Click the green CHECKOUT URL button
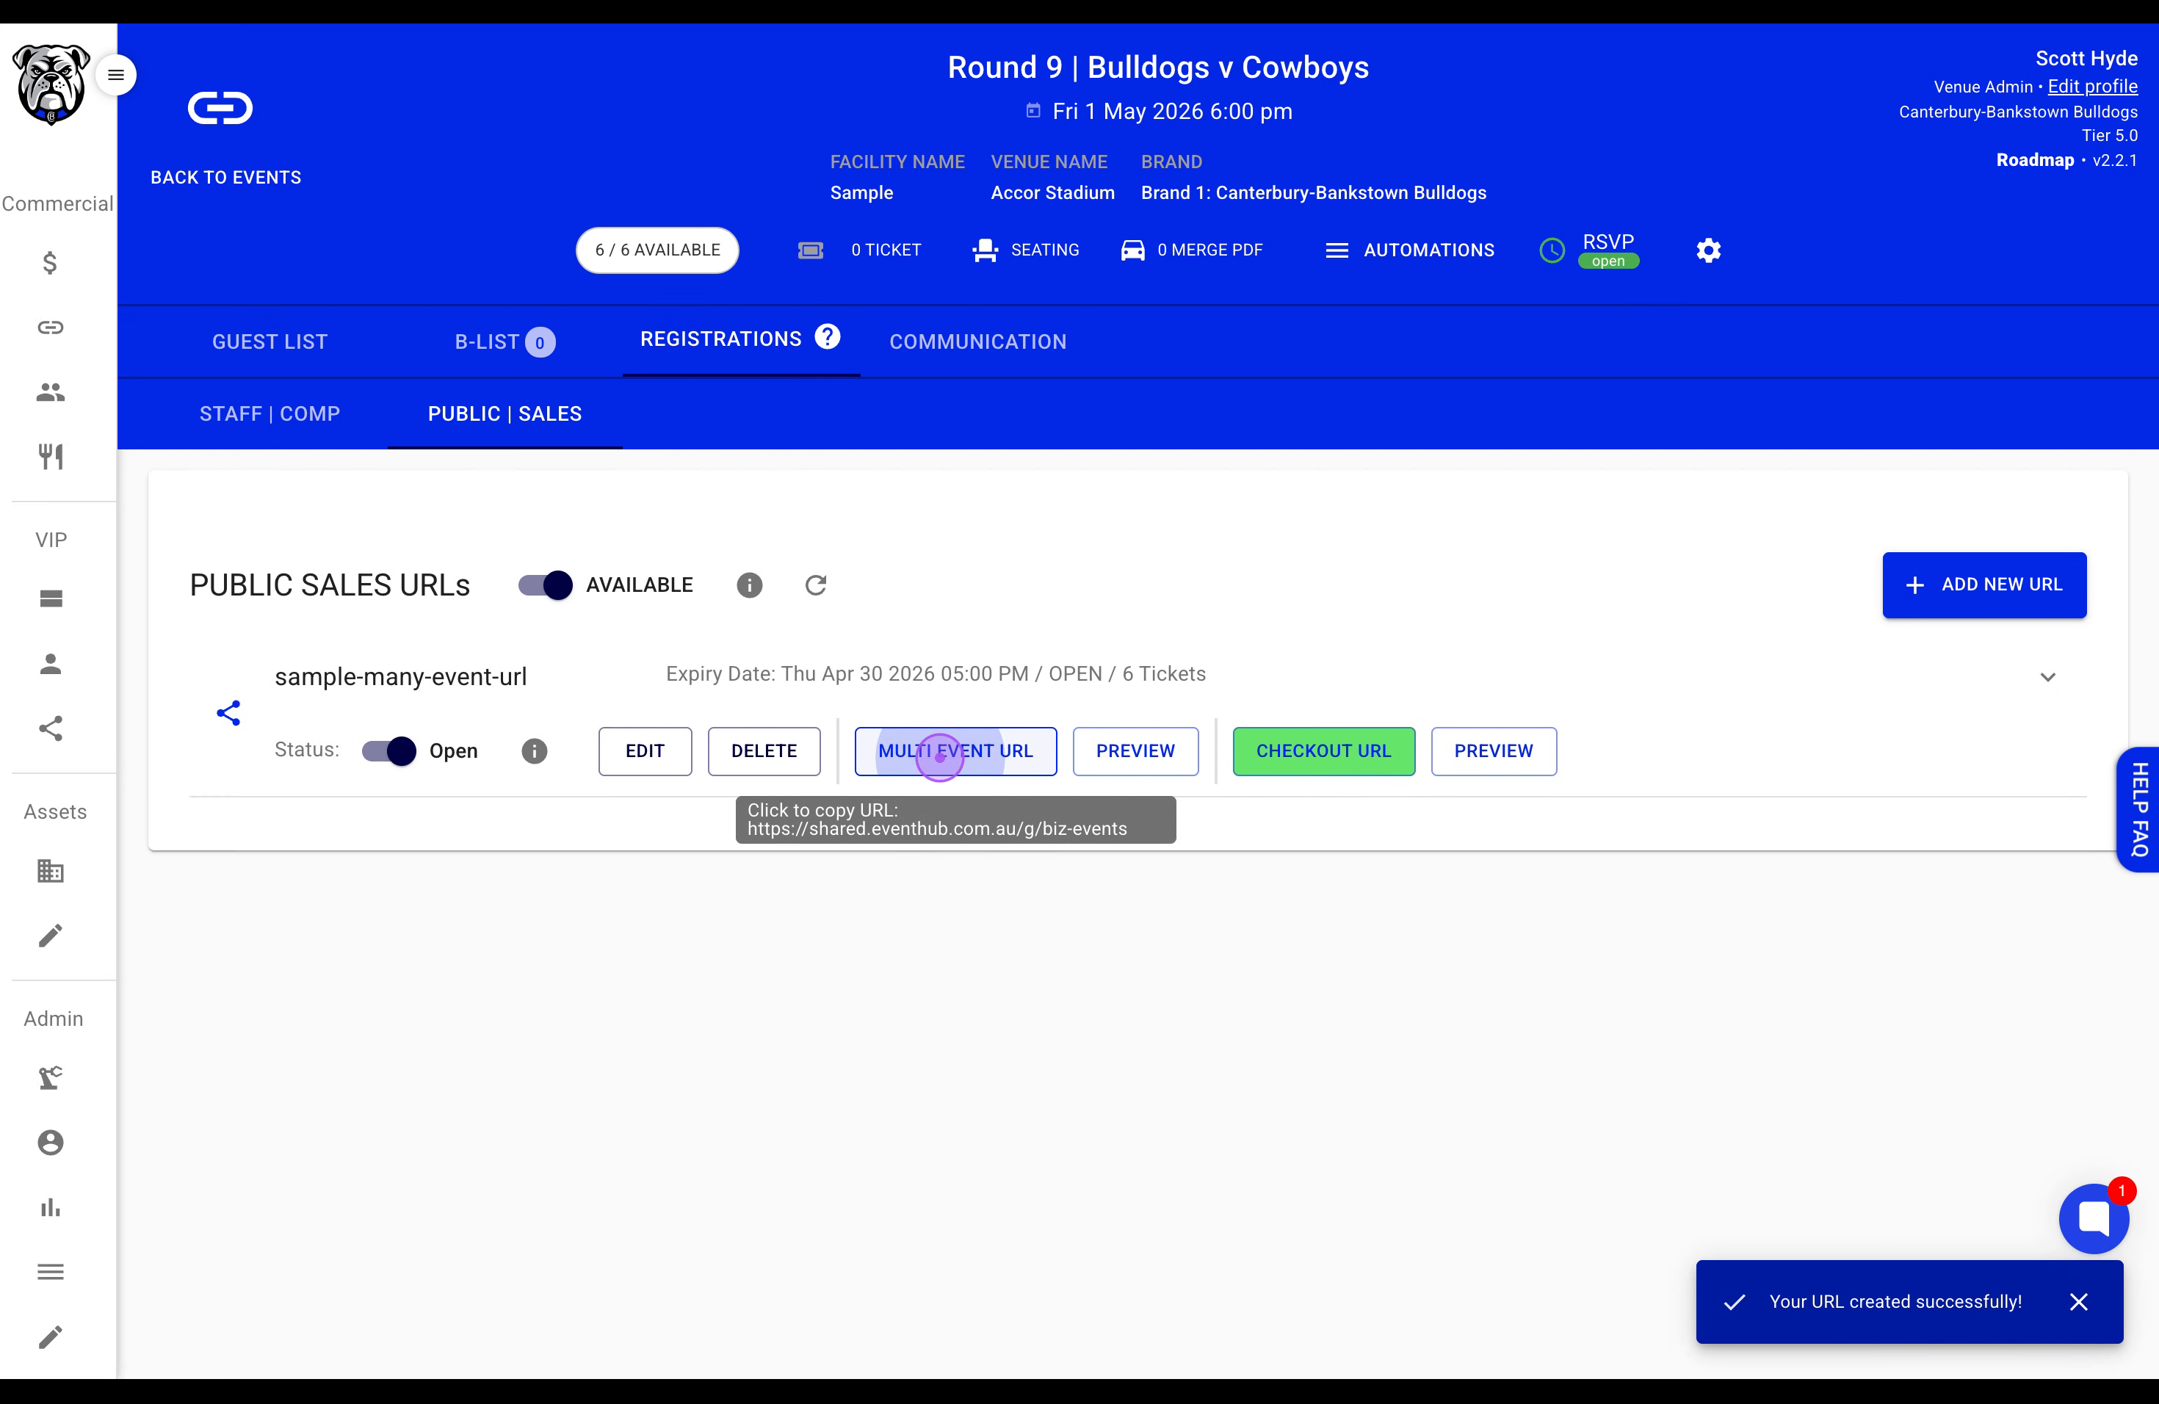The height and width of the screenshot is (1404, 2159). coord(1323,751)
